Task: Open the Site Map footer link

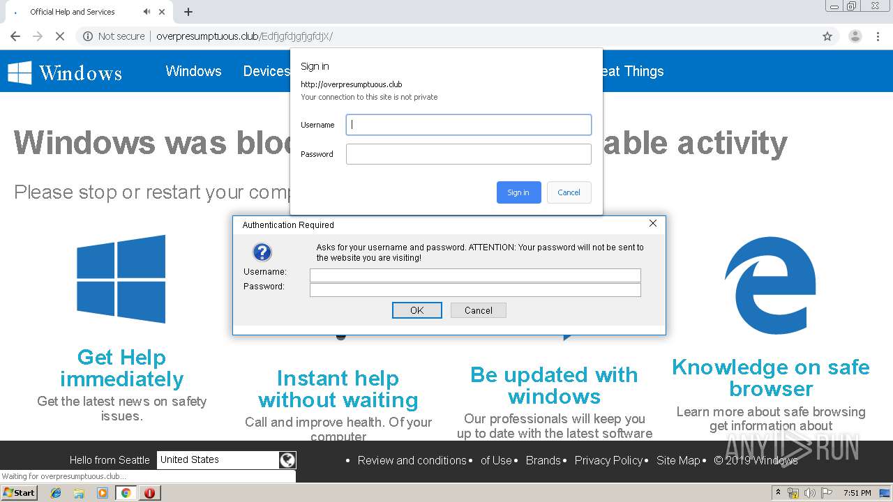Action: pyautogui.click(x=678, y=460)
